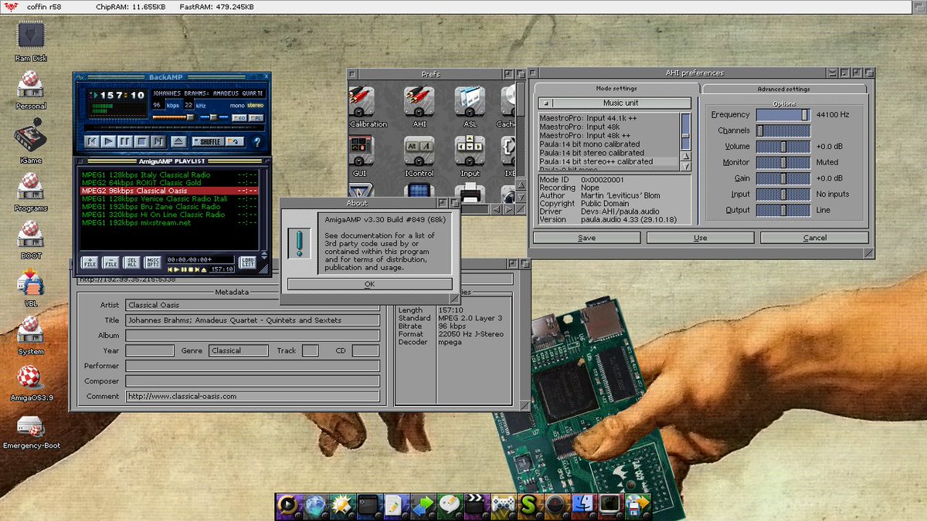Open the BOOT drive icon

tap(30, 236)
